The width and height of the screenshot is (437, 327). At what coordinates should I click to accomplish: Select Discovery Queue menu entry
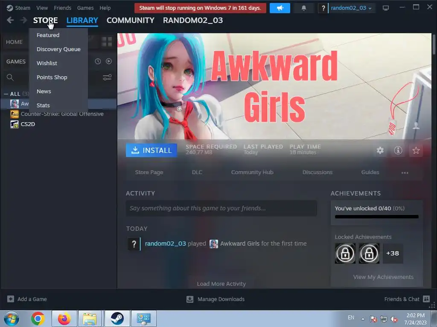click(58, 49)
